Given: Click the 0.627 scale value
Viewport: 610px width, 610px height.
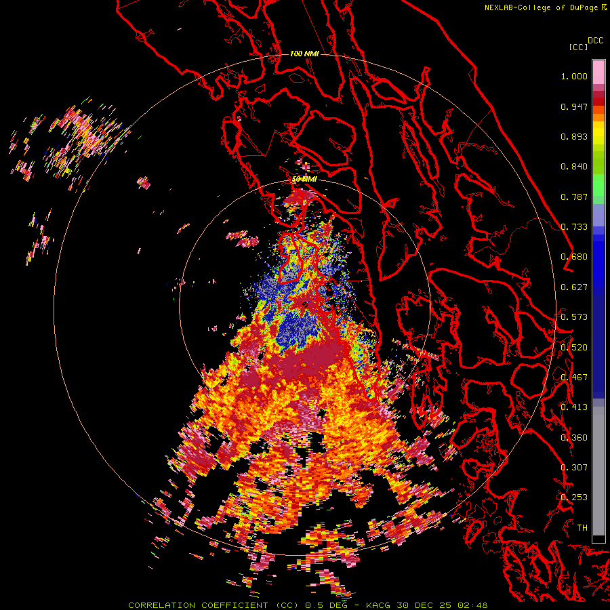Looking at the screenshot, I should (x=574, y=287).
